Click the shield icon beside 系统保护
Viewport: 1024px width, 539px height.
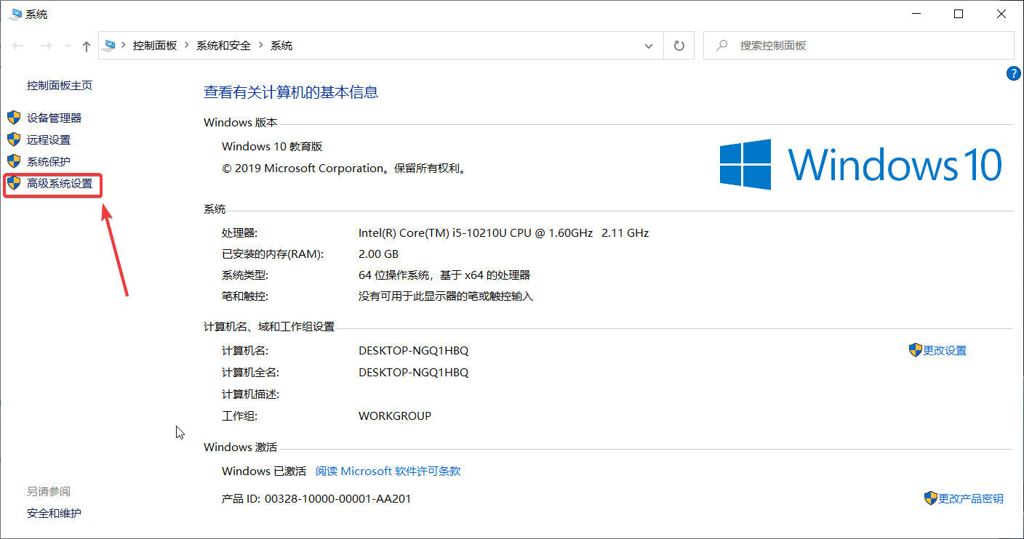[14, 161]
